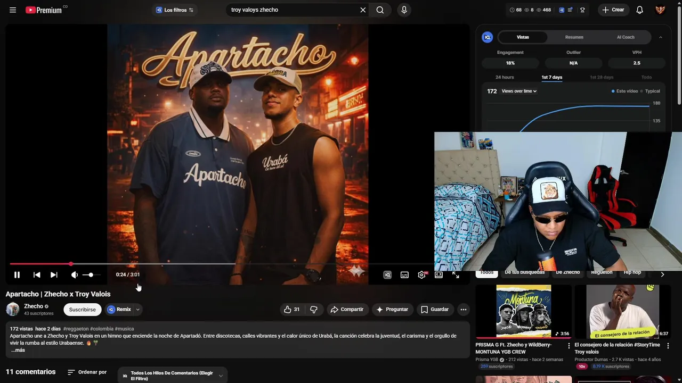The width and height of the screenshot is (682, 383).
Task: Expand description with ...más
Action: coord(18,350)
